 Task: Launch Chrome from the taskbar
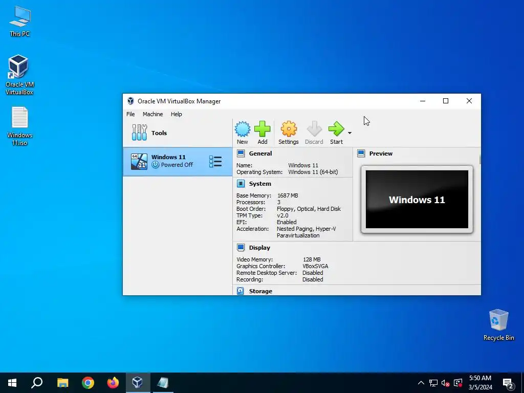coord(88,383)
